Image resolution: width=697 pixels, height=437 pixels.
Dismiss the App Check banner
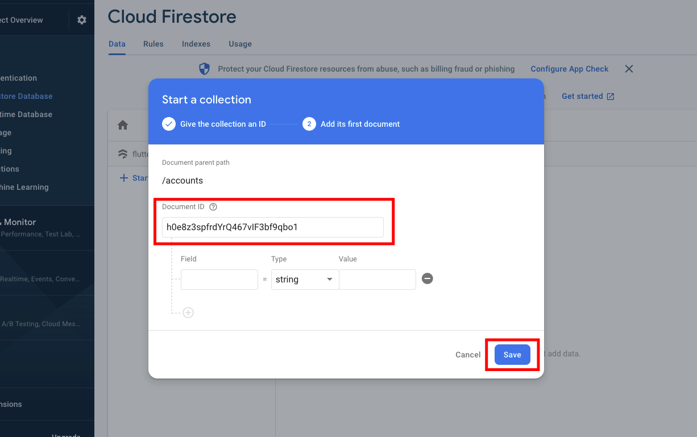point(629,69)
